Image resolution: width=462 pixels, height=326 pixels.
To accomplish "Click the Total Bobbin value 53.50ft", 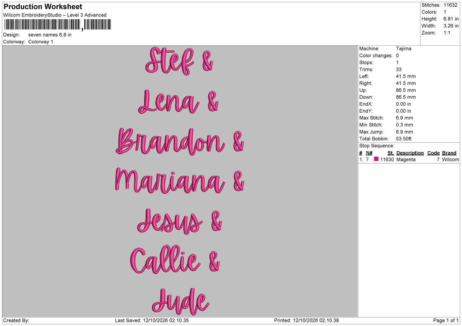I will [404, 138].
